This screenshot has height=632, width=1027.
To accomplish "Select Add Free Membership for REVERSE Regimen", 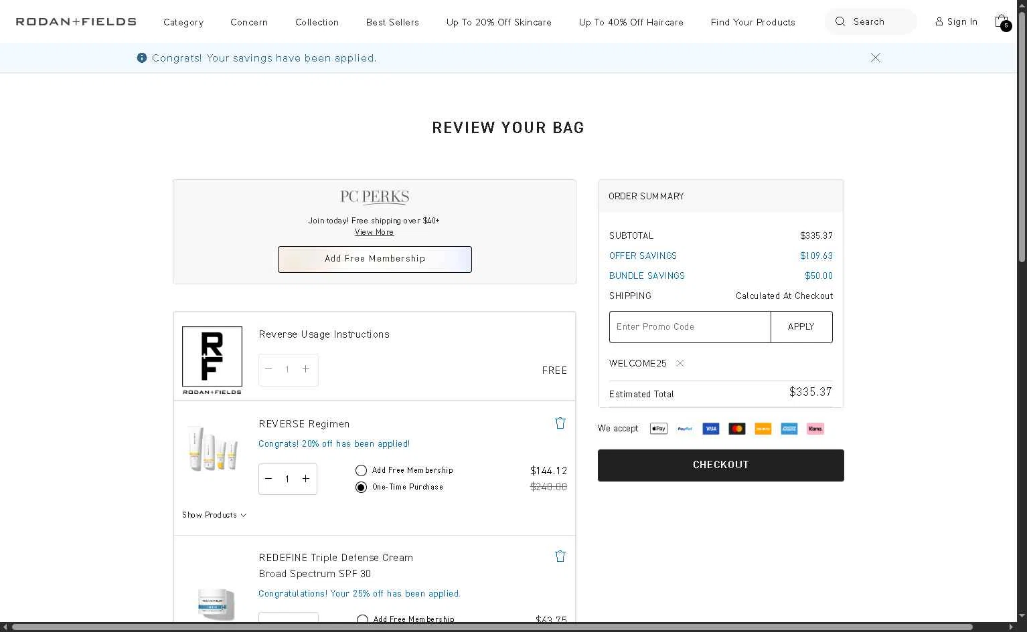I will (361, 470).
